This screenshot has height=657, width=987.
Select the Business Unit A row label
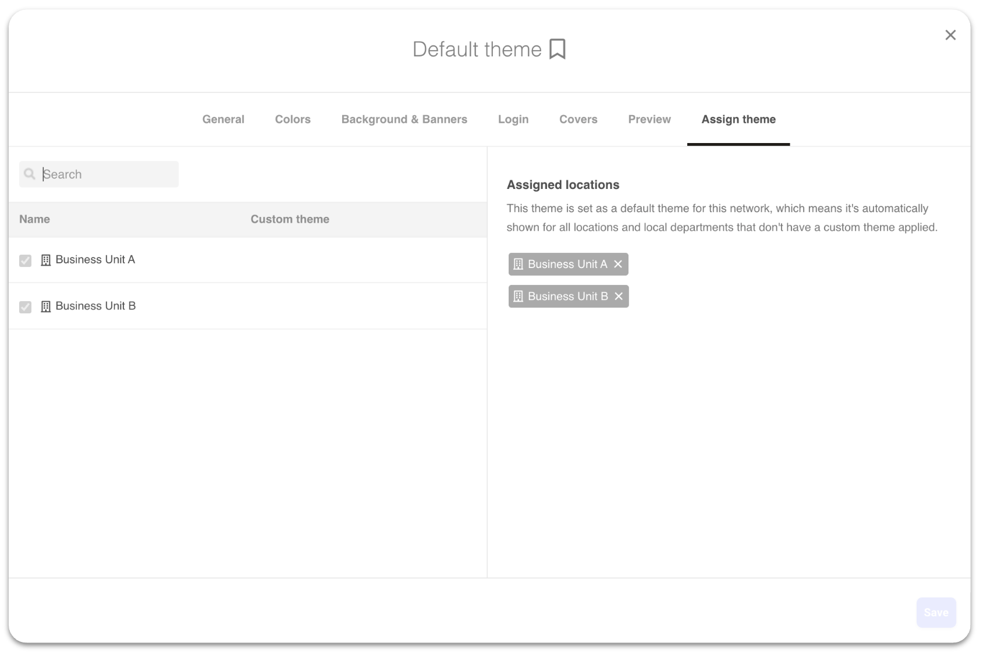click(x=95, y=260)
